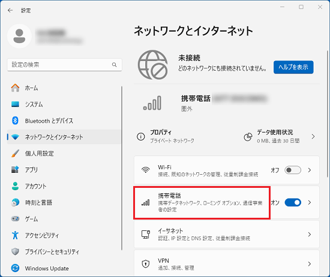The width and height of the screenshot is (330, 277).
Task: Open イーサネット settings via its chevron
Action: pos(310,234)
